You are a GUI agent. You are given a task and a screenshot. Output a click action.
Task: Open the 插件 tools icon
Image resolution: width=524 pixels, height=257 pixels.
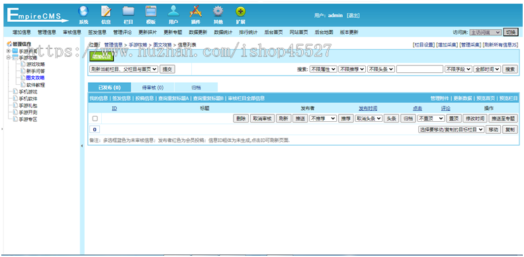(195, 12)
